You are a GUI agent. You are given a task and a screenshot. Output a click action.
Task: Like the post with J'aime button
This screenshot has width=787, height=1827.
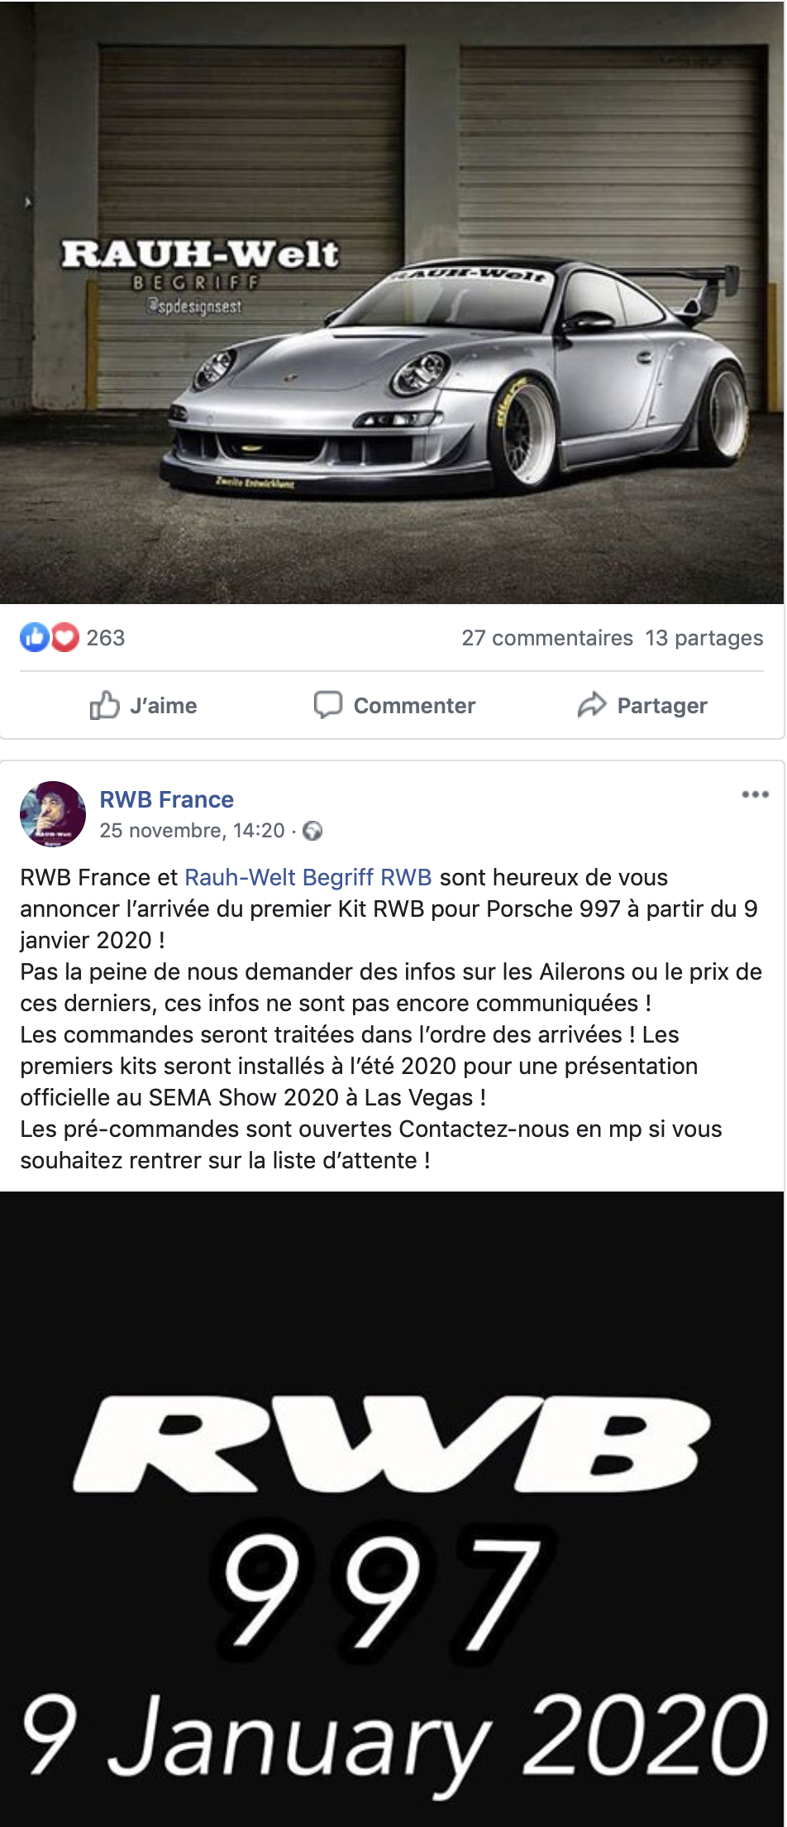point(143,706)
